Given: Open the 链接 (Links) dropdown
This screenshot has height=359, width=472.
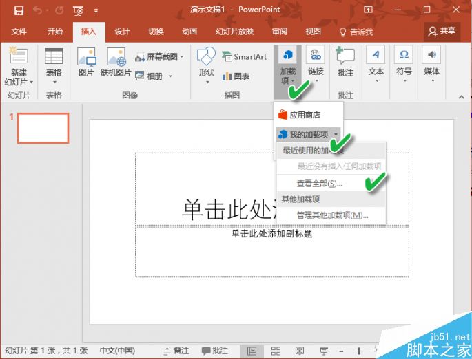Looking at the screenshot, I should [x=316, y=64].
